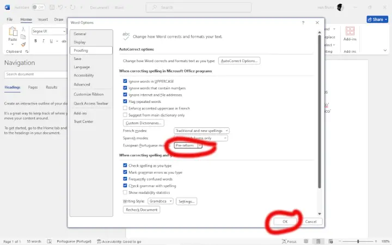Toggle Underline formatting in ribbon
The image size is (392, 245).
click(x=51, y=41)
